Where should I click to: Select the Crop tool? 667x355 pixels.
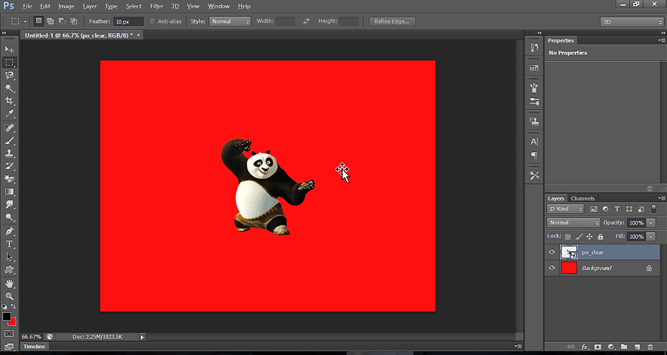click(9, 101)
